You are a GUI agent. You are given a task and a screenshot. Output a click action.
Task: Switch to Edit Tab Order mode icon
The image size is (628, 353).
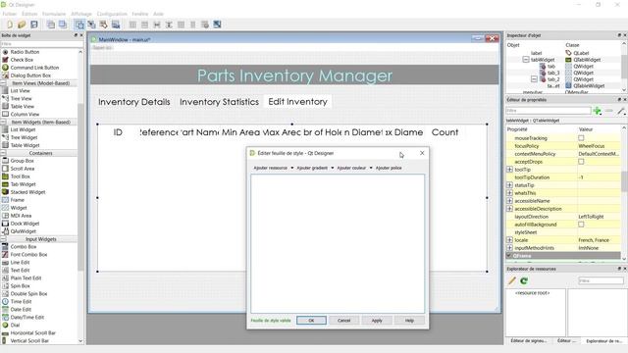[x=116, y=25]
